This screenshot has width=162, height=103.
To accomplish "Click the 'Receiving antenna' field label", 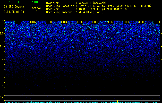I will point(59,12).
